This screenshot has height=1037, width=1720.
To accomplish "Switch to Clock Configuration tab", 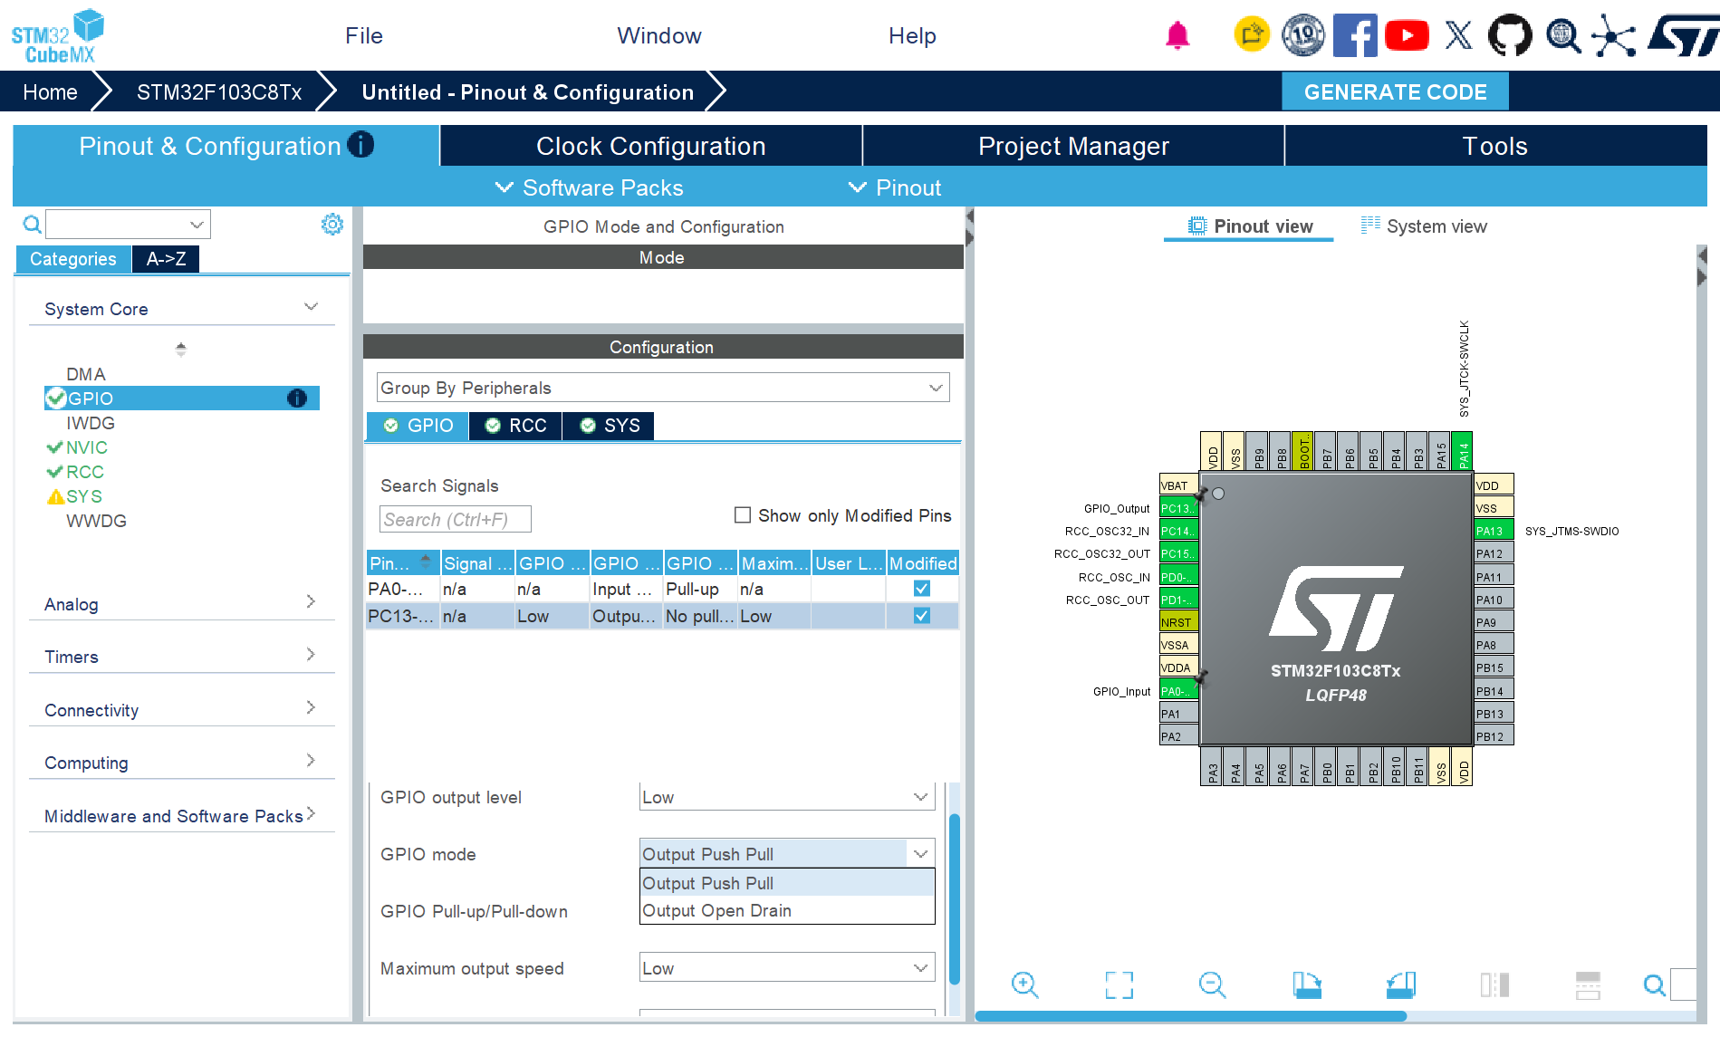I will click(x=651, y=146).
